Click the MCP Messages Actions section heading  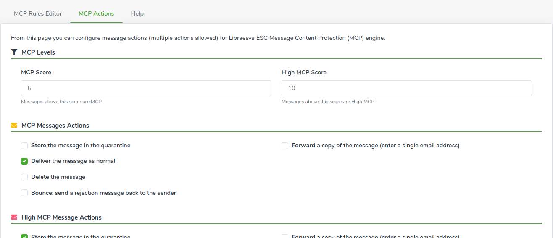point(55,126)
